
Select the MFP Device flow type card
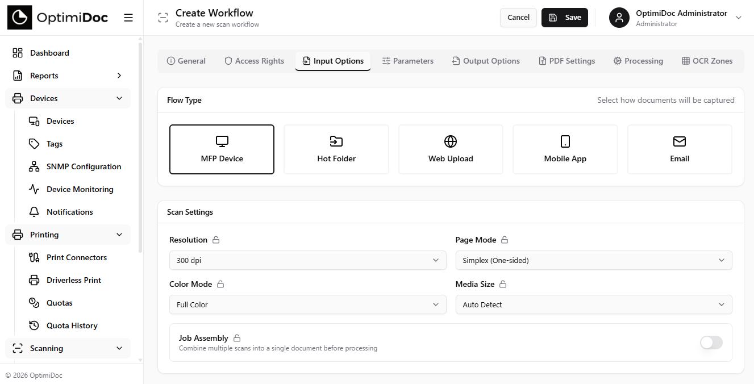tap(222, 149)
